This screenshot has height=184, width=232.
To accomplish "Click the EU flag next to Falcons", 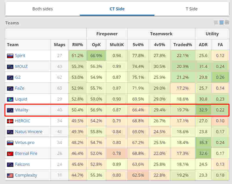I will click(10, 165).
